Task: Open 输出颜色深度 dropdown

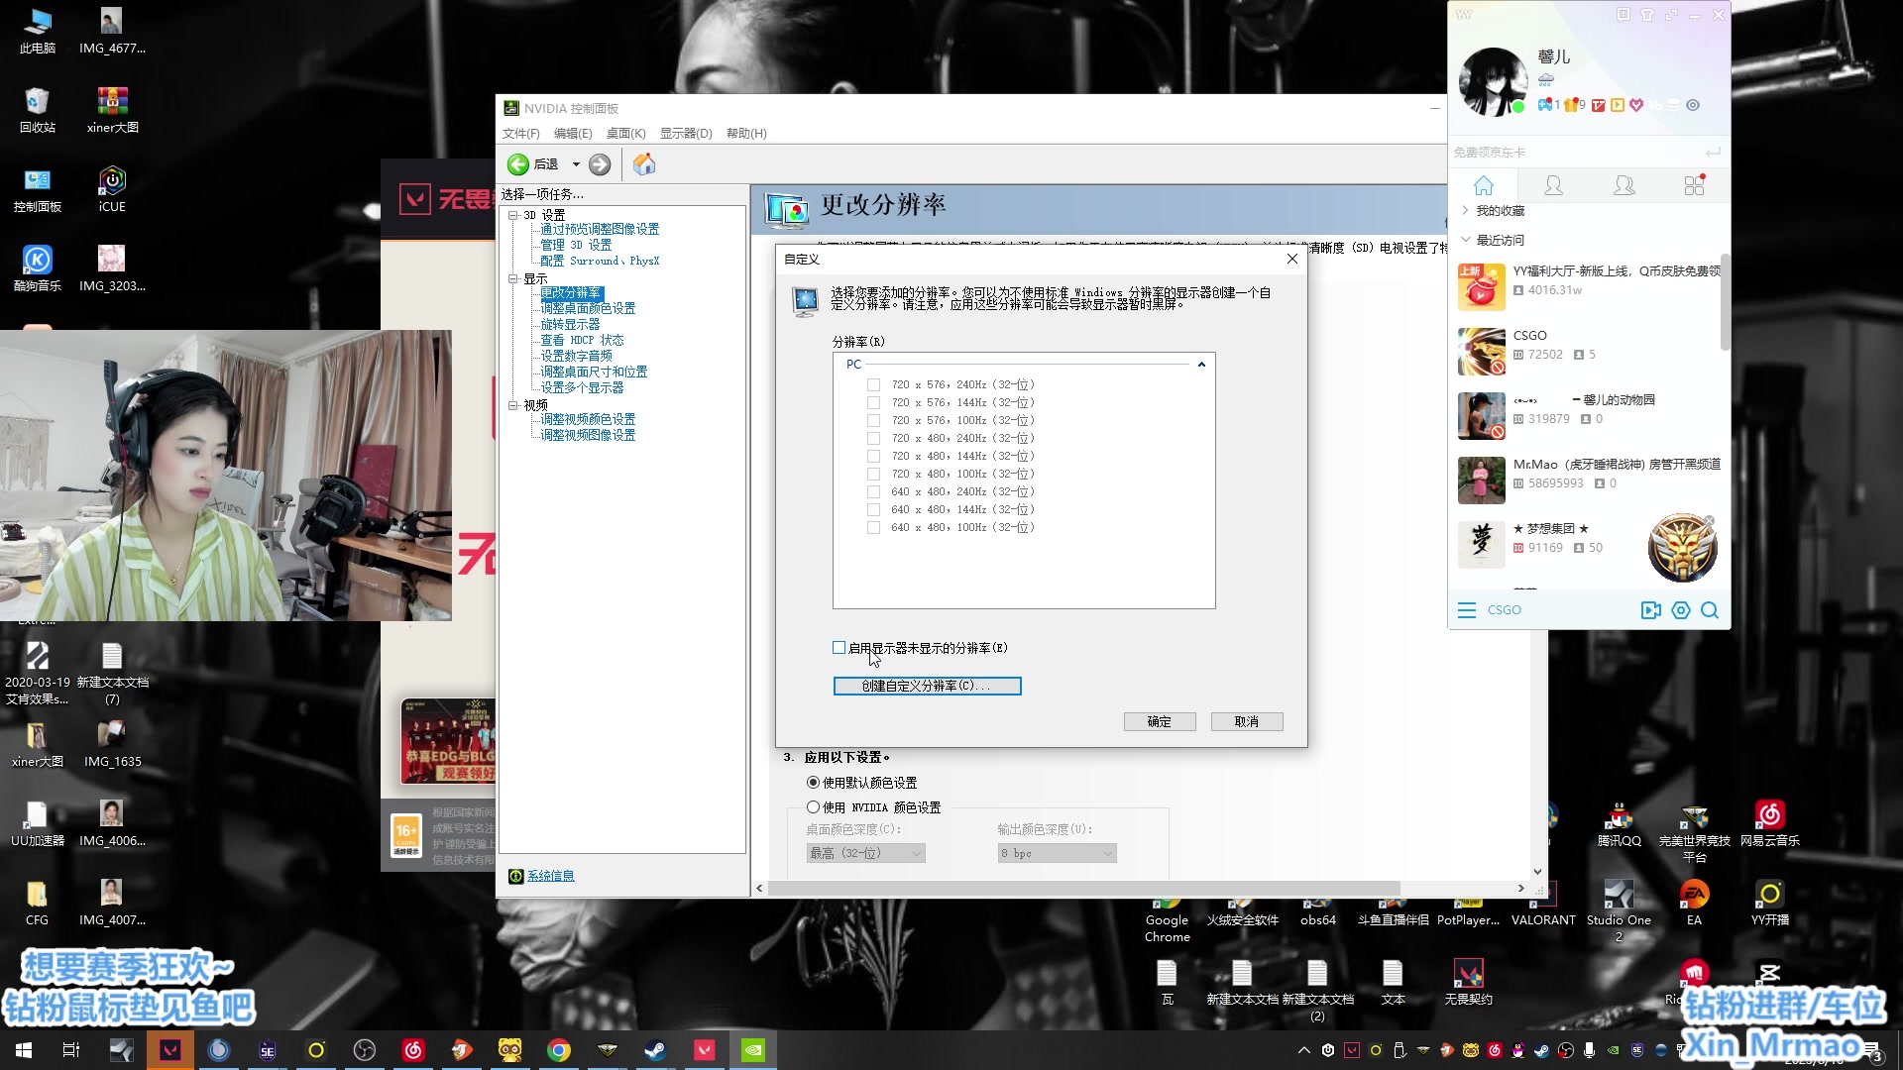Action: tap(1057, 853)
